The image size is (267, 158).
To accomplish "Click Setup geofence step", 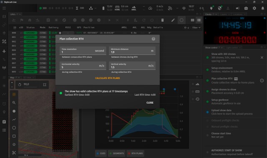I will [x=235, y=101].
